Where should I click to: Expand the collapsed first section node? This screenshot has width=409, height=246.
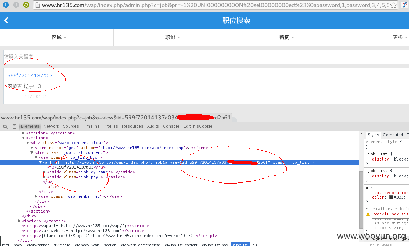coord(23,133)
